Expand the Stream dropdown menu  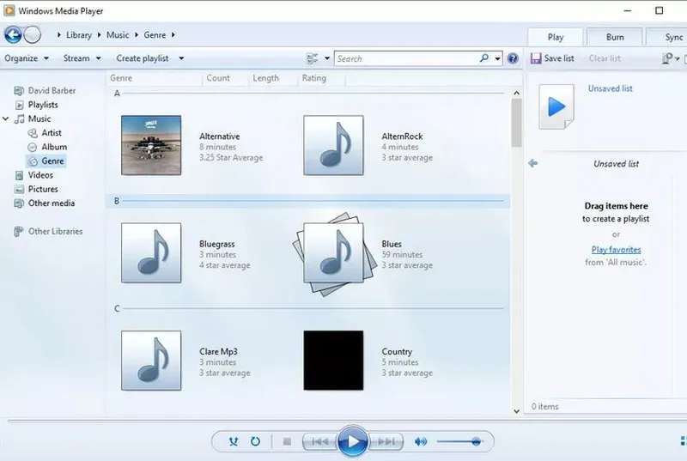tap(82, 58)
